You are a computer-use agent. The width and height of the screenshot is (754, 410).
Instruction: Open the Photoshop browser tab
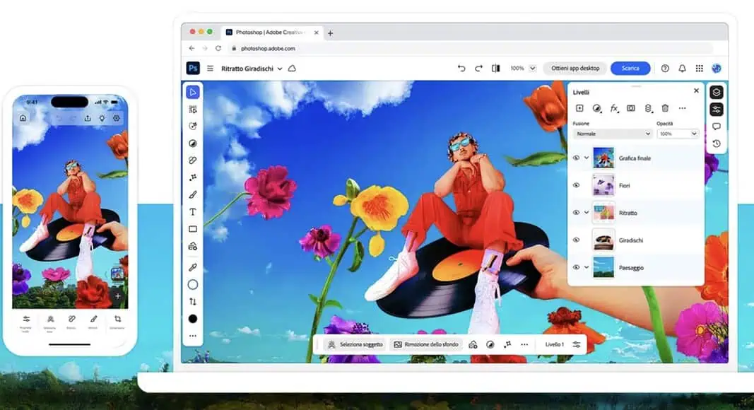[270, 33]
